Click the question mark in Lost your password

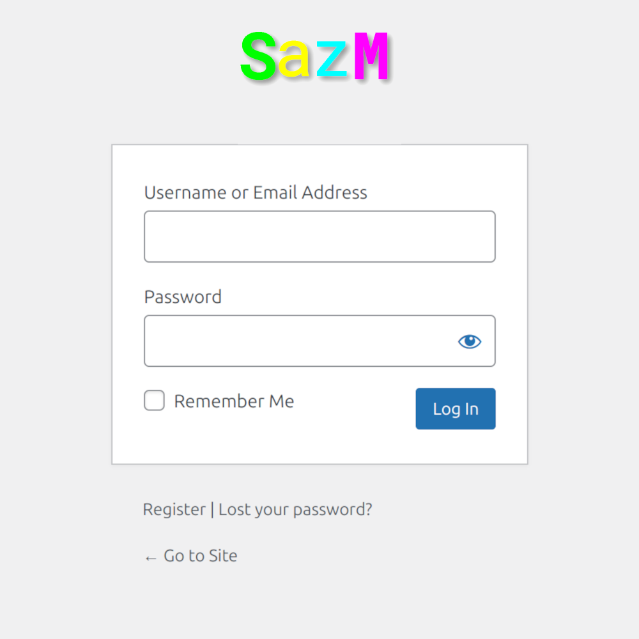pyautogui.click(x=369, y=509)
